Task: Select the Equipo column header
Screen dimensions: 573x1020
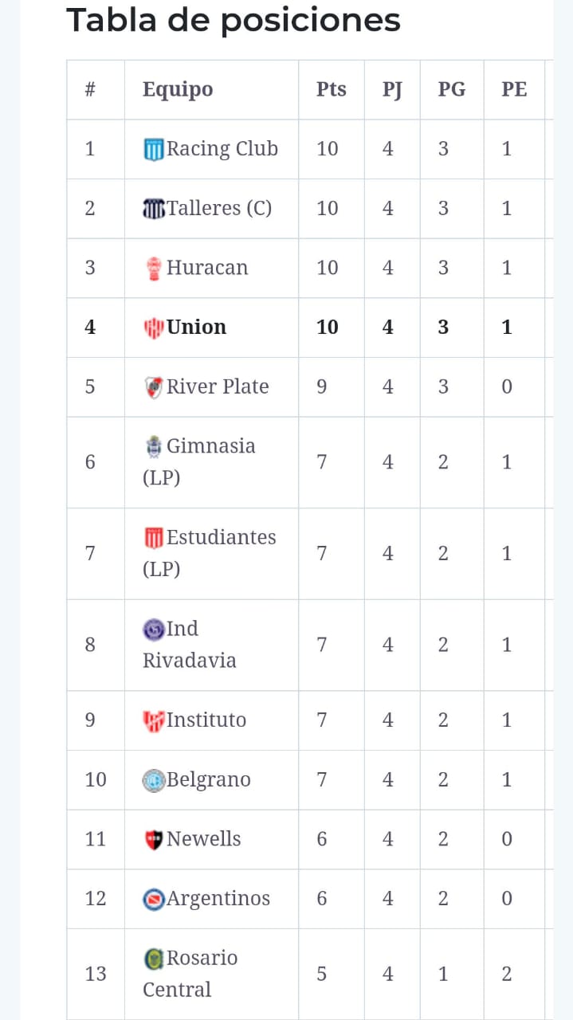Action: (178, 89)
